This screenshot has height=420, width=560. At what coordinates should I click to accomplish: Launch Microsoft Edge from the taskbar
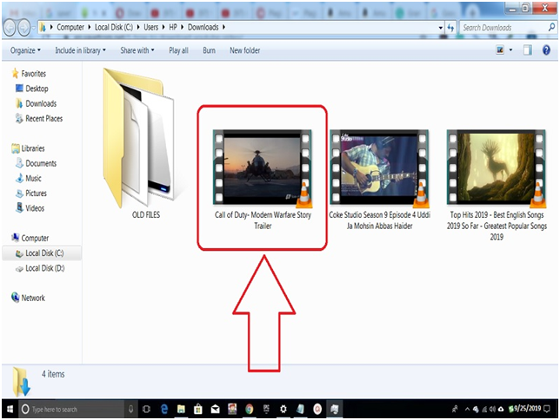pos(164,409)
